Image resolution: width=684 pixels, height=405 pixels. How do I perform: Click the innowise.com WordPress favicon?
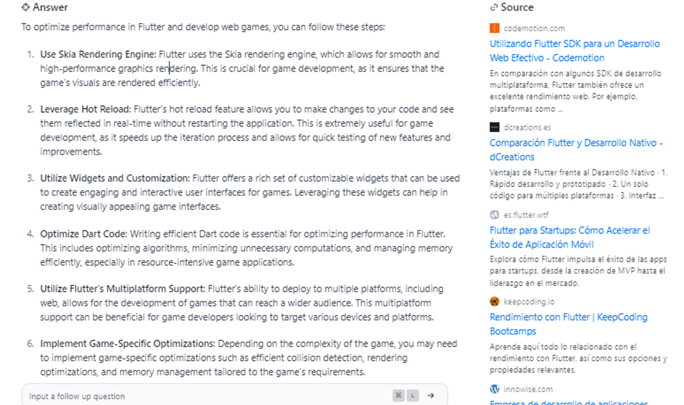click(494, 389)
